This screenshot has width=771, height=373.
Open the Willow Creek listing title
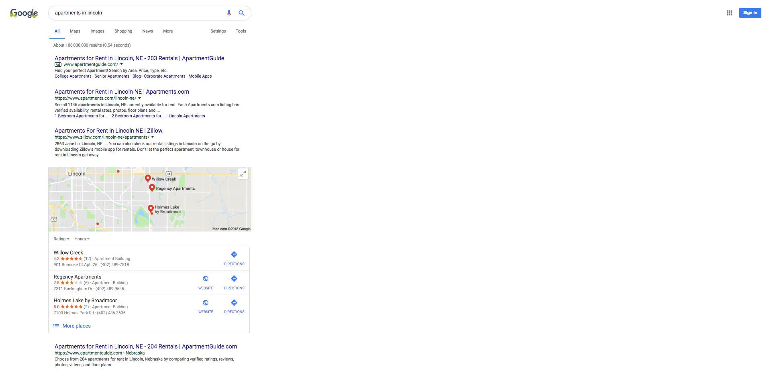(x=68, y=253)
